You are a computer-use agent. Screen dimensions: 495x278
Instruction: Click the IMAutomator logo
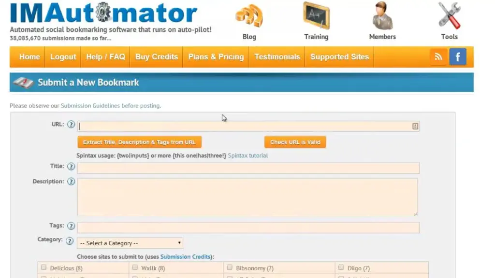pyautogui.click(x=103, y=13)
